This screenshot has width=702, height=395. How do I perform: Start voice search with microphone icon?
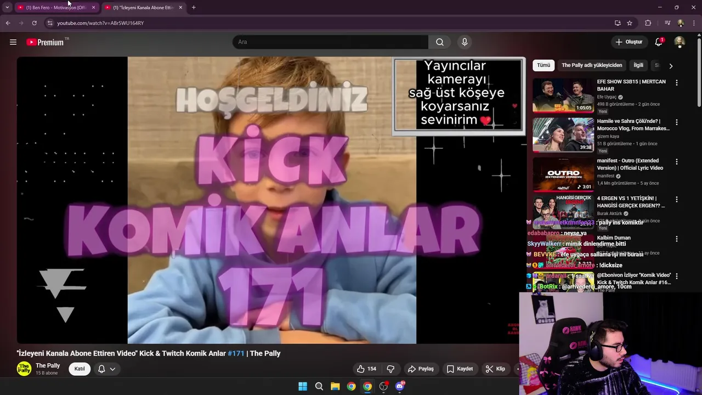tap(465, 42)
